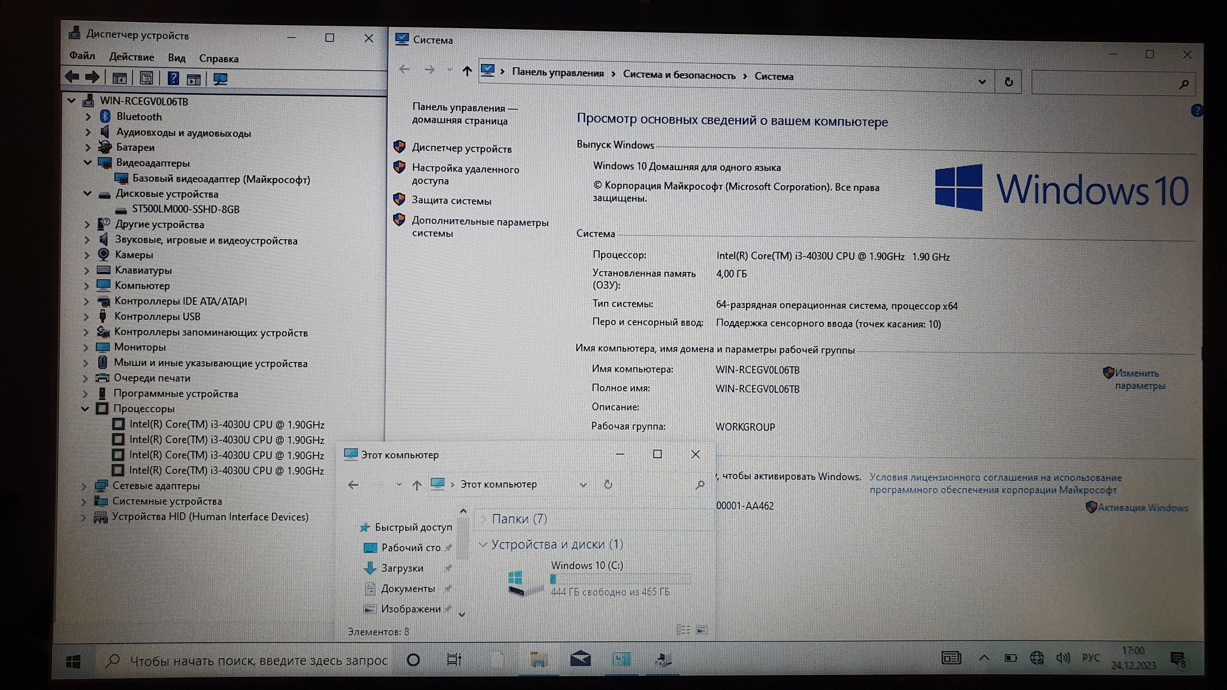Expand the Bluetooth device category
Viewport: 1227px width, 690px height.
[88, 116]
